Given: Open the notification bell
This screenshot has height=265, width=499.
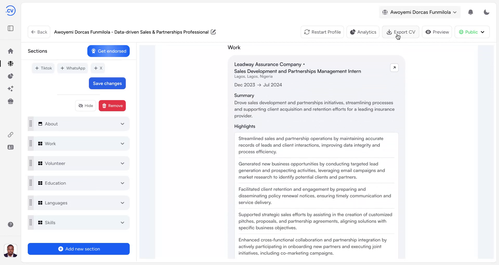Looking at the screenshot, I should (x=471, y=12).
